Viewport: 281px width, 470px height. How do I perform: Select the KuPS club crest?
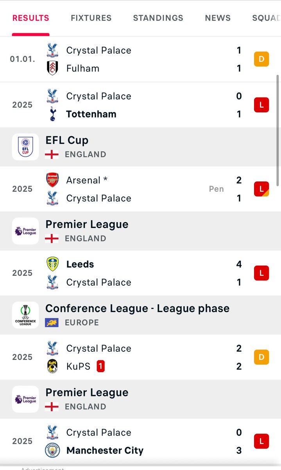point(52,366)
